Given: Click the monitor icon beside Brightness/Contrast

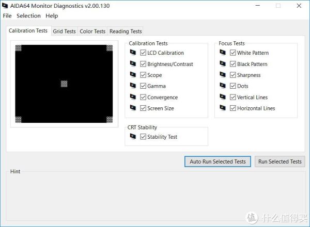Looking at the screenshot, I should [133, 63].
